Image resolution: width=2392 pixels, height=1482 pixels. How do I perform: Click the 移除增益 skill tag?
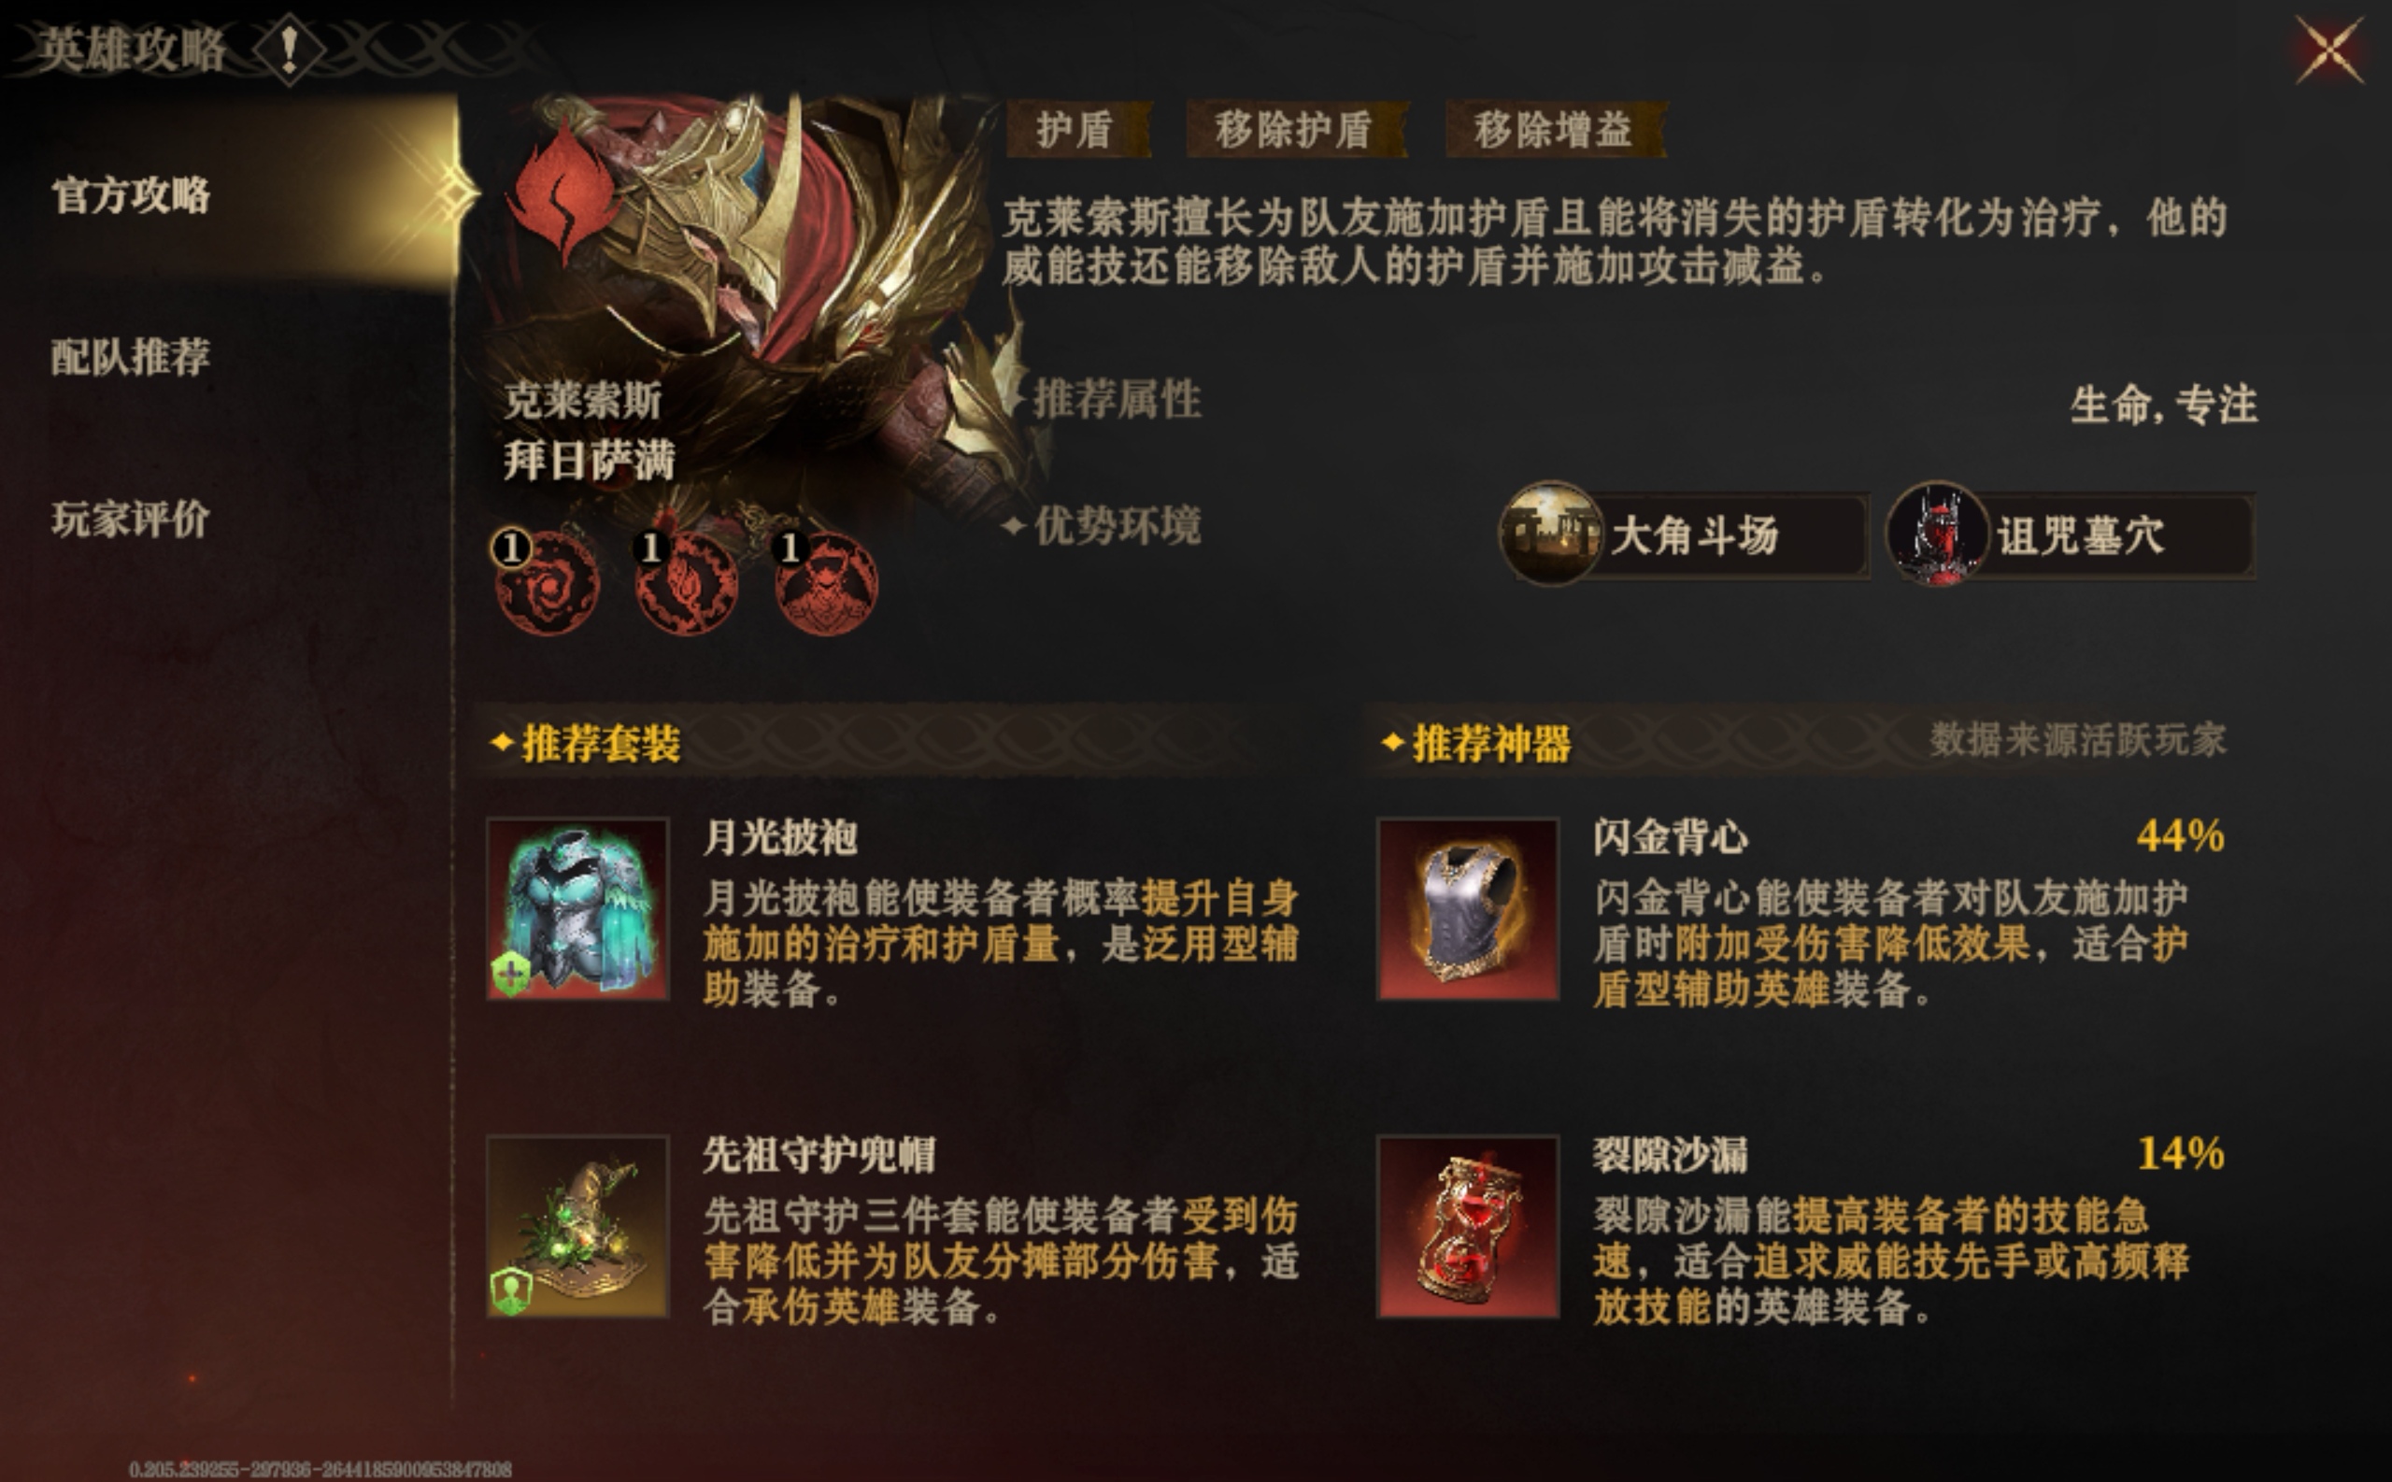pos(1554,129)
